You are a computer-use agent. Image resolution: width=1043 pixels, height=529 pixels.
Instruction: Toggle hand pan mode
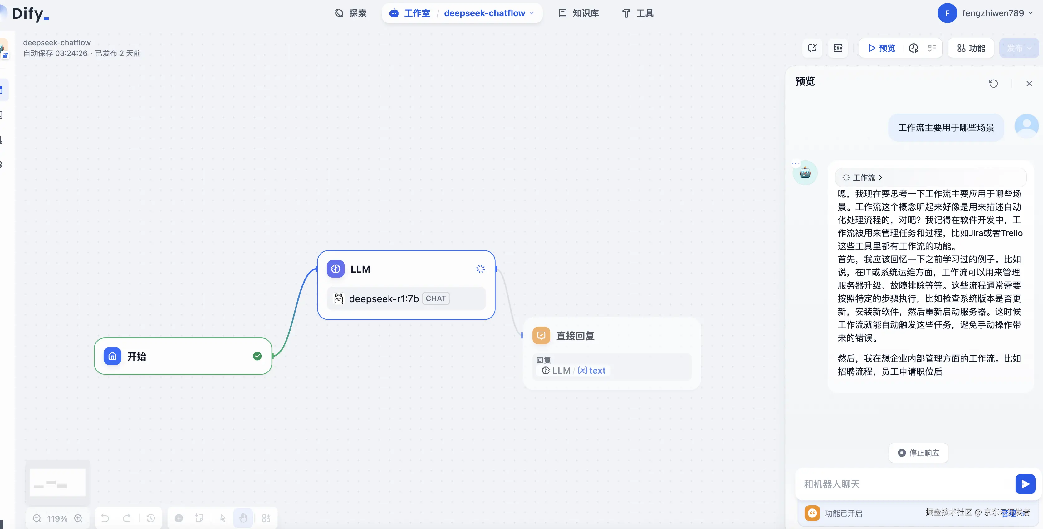(243, 518)
